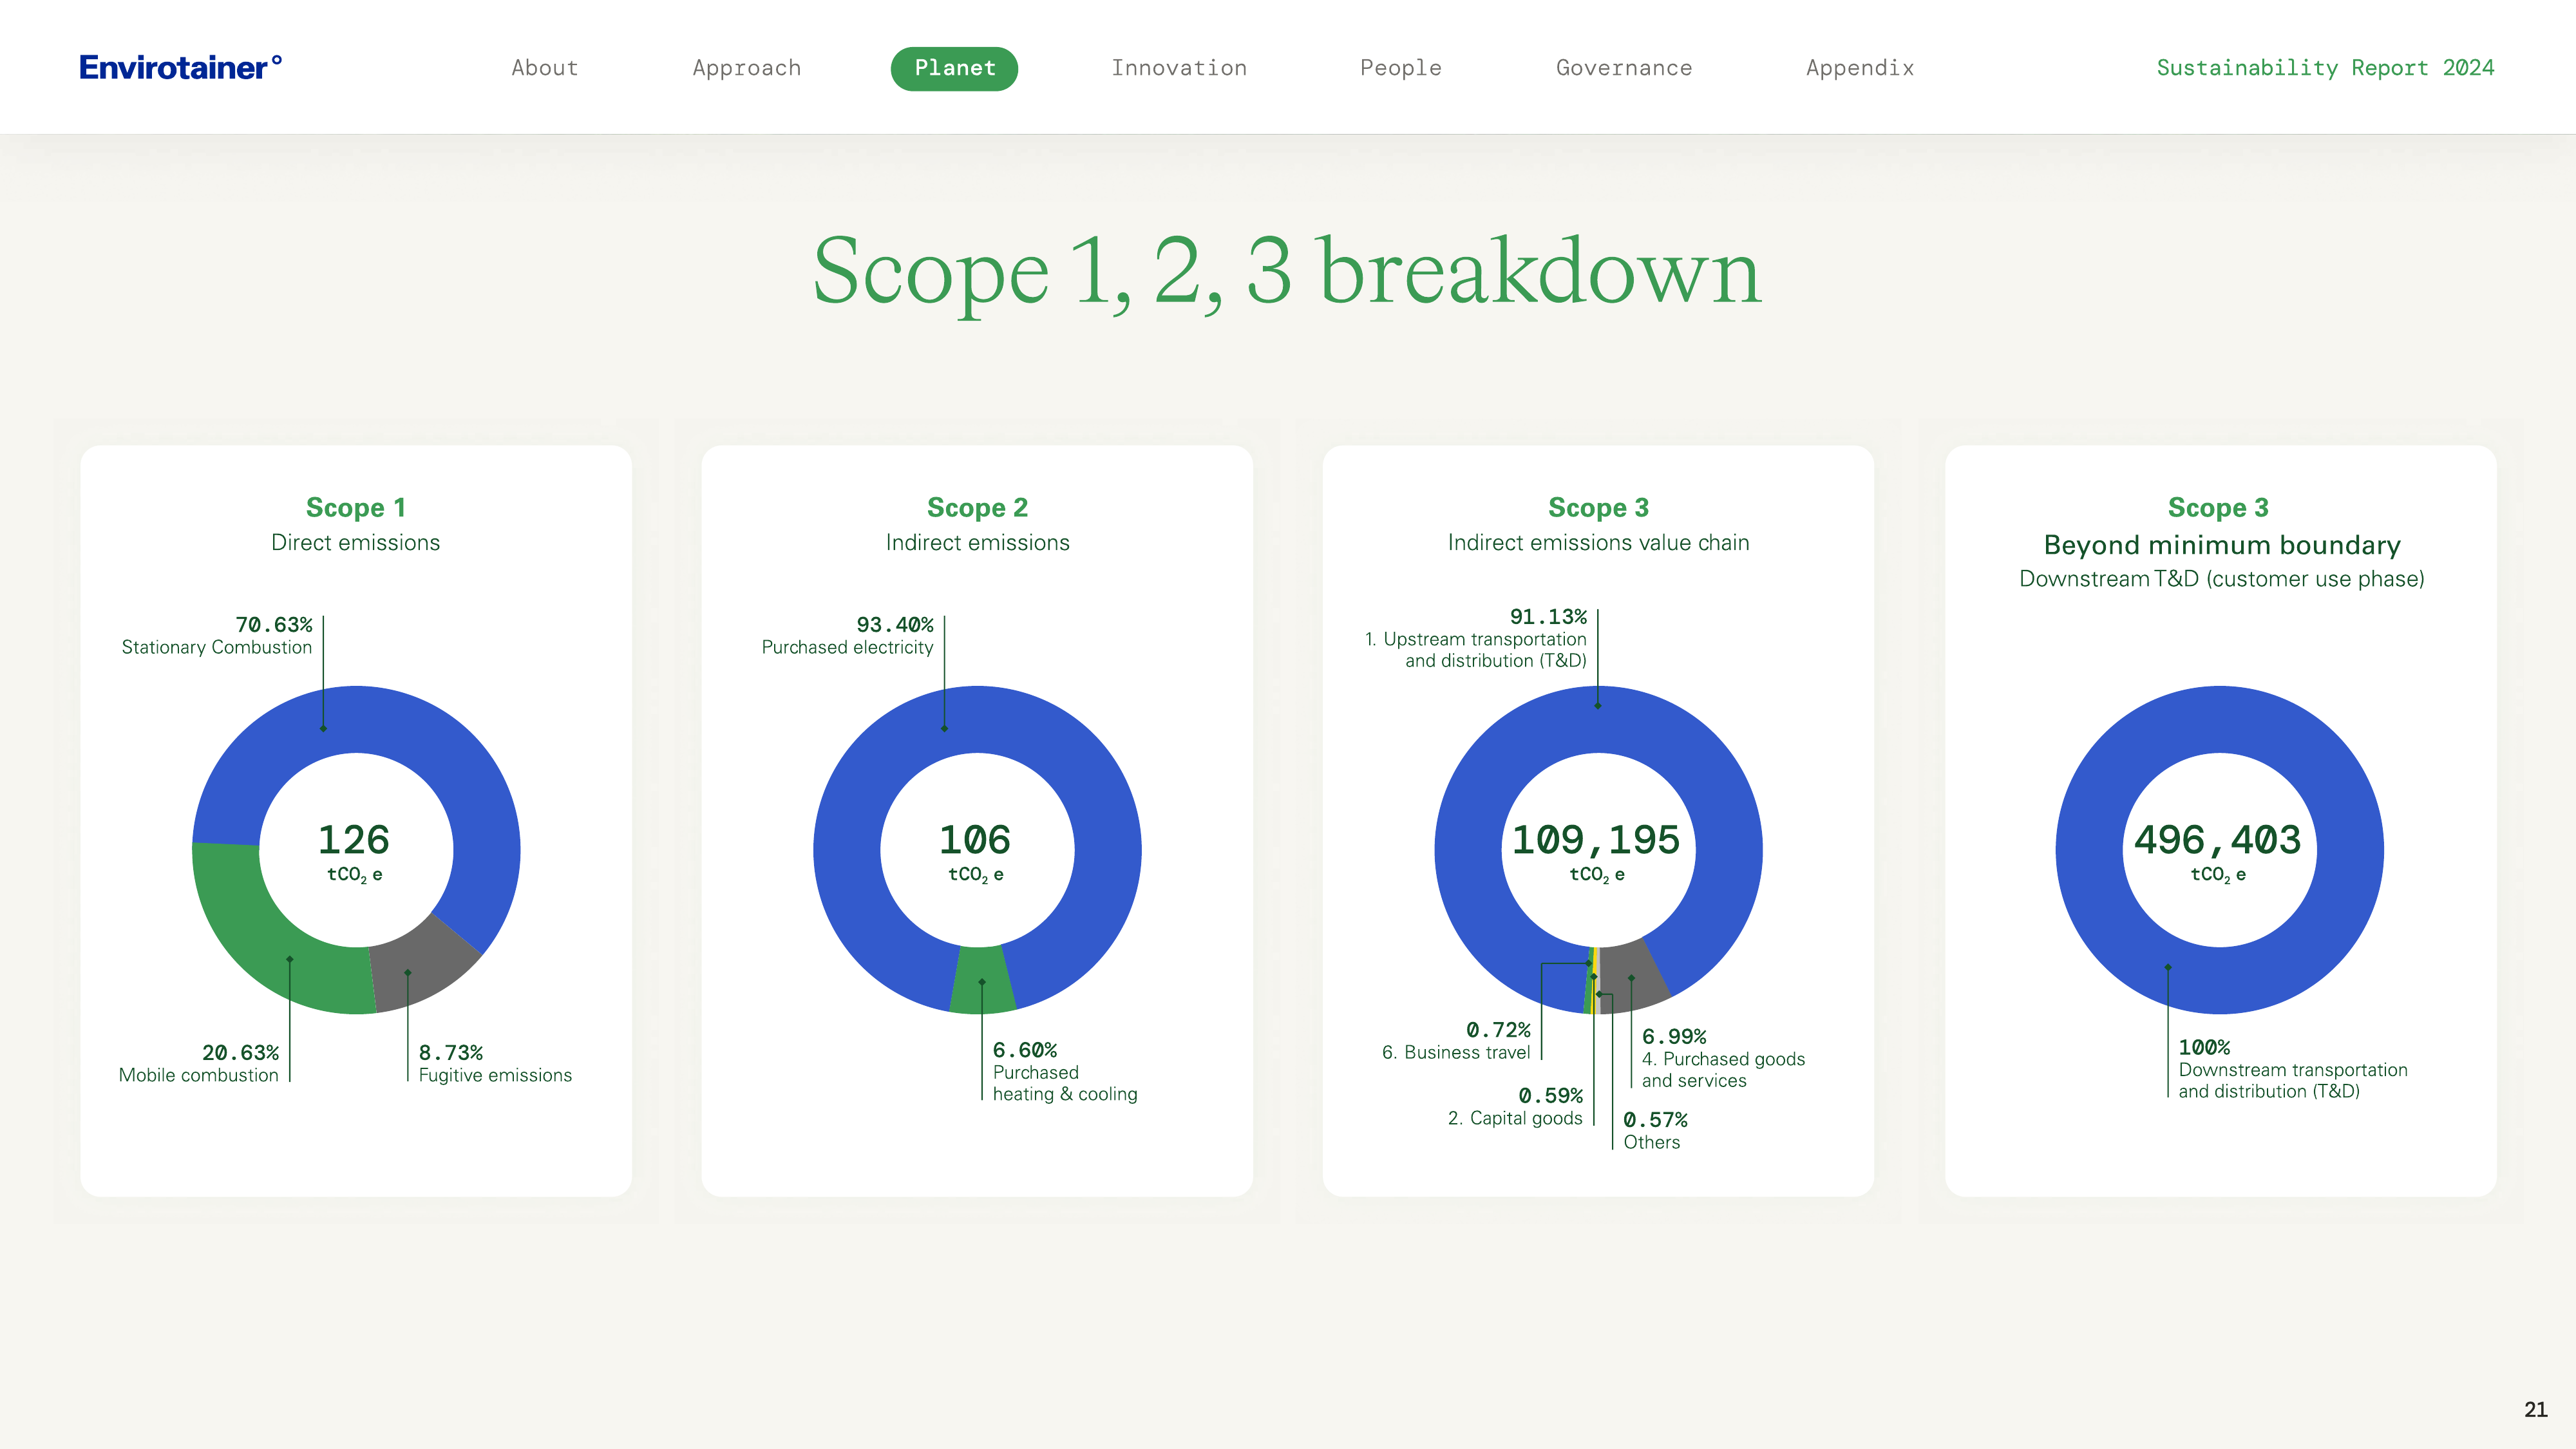Click the 70.63% Stationary Combustion label

217,635
